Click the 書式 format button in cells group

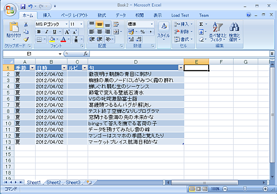click(x=184, y=40)
